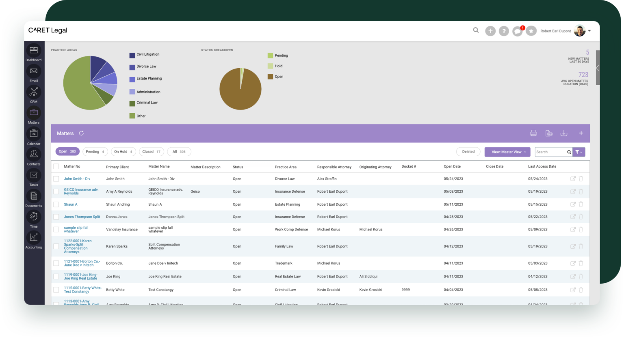This screenshot has height=338, width=624.
Task: Refresh the Matters list
Action: point(81,133)
